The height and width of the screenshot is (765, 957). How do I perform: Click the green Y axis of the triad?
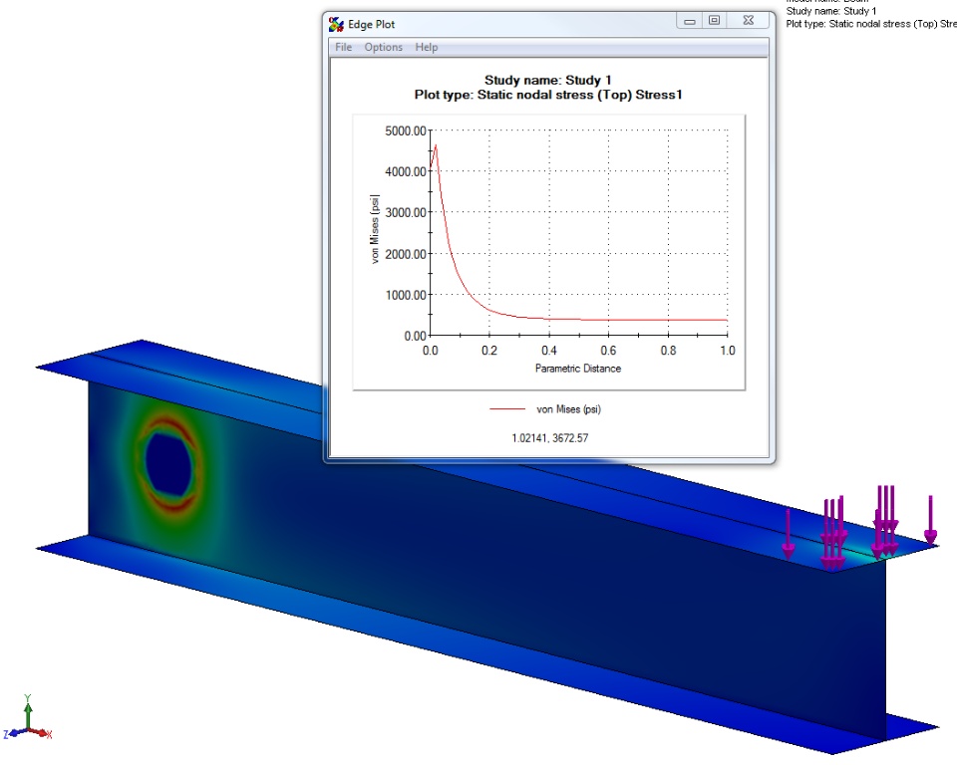(28, 715)
